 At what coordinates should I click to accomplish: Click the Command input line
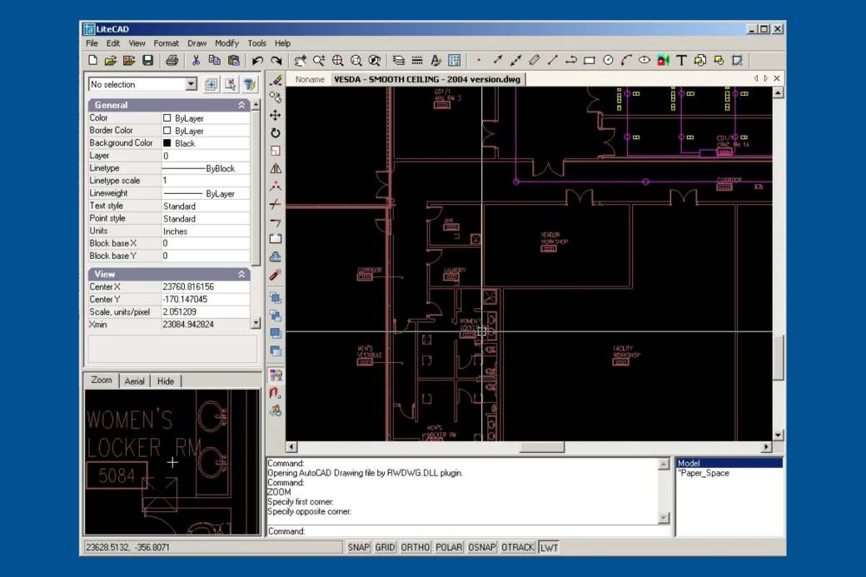tap(468, 531)
